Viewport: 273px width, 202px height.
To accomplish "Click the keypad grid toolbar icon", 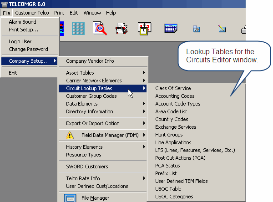I will click(78, 29).
